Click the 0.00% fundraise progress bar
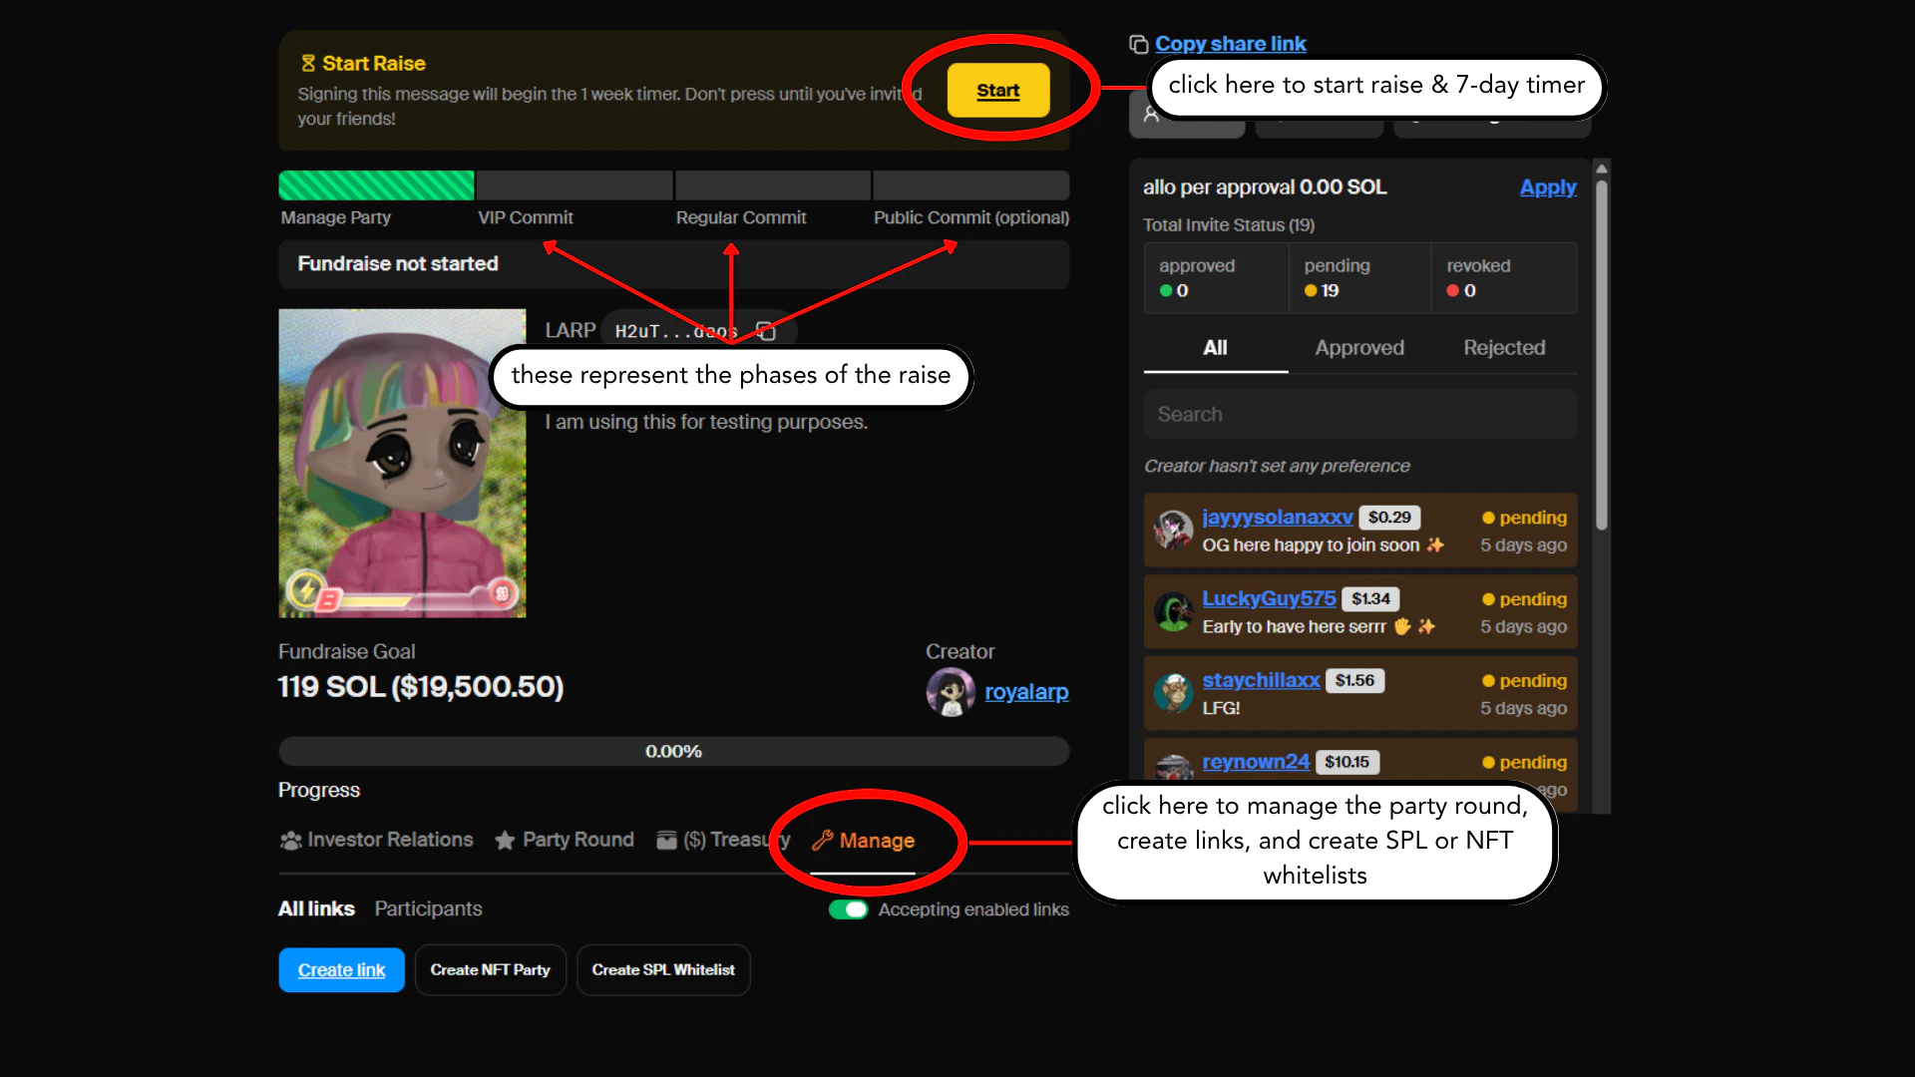This screenshot has width=1915, height=1077. tap(673, 751)
